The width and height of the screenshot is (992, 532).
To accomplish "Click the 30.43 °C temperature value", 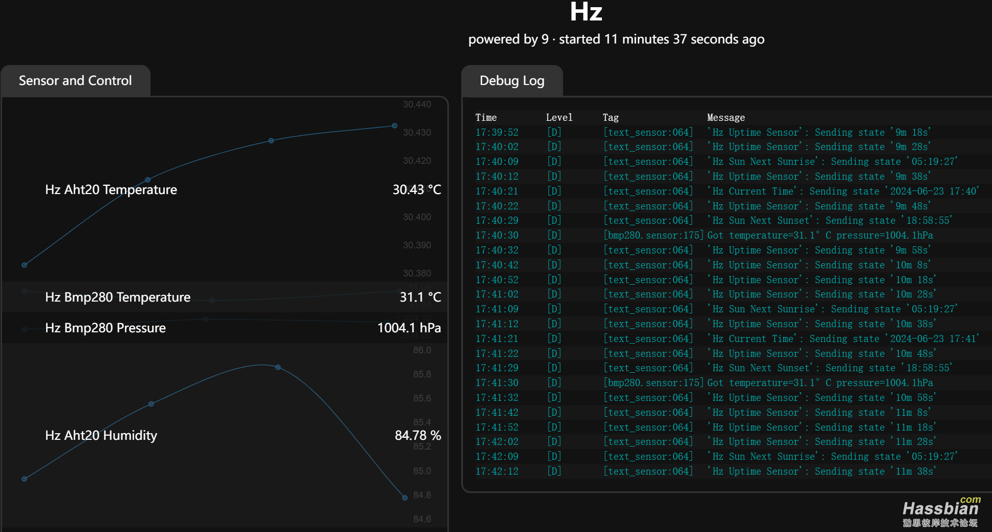I will coord(417,189).
